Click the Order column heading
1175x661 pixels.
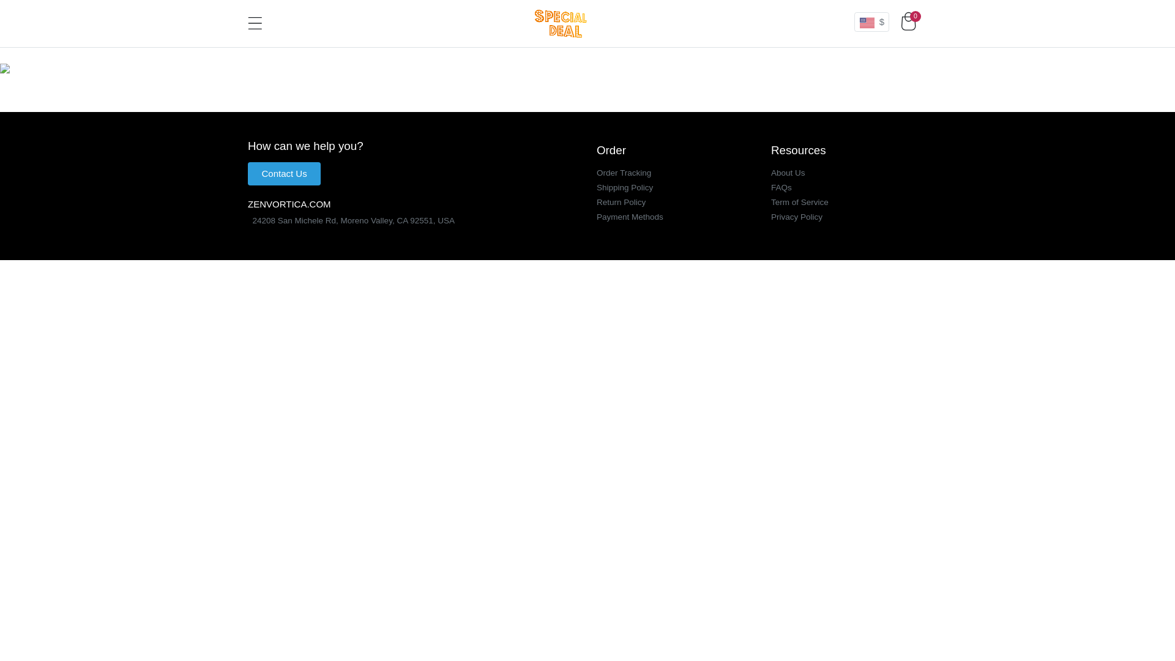[x=611, y=151]
